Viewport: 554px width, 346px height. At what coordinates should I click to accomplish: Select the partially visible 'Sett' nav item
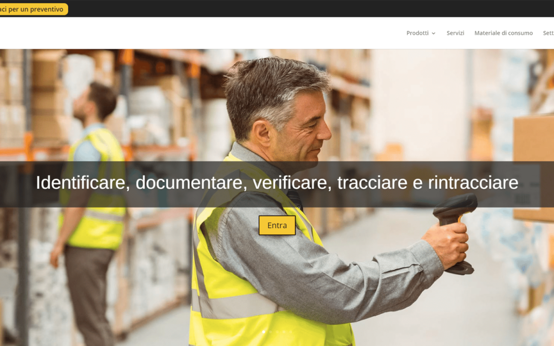pos(548,33)
